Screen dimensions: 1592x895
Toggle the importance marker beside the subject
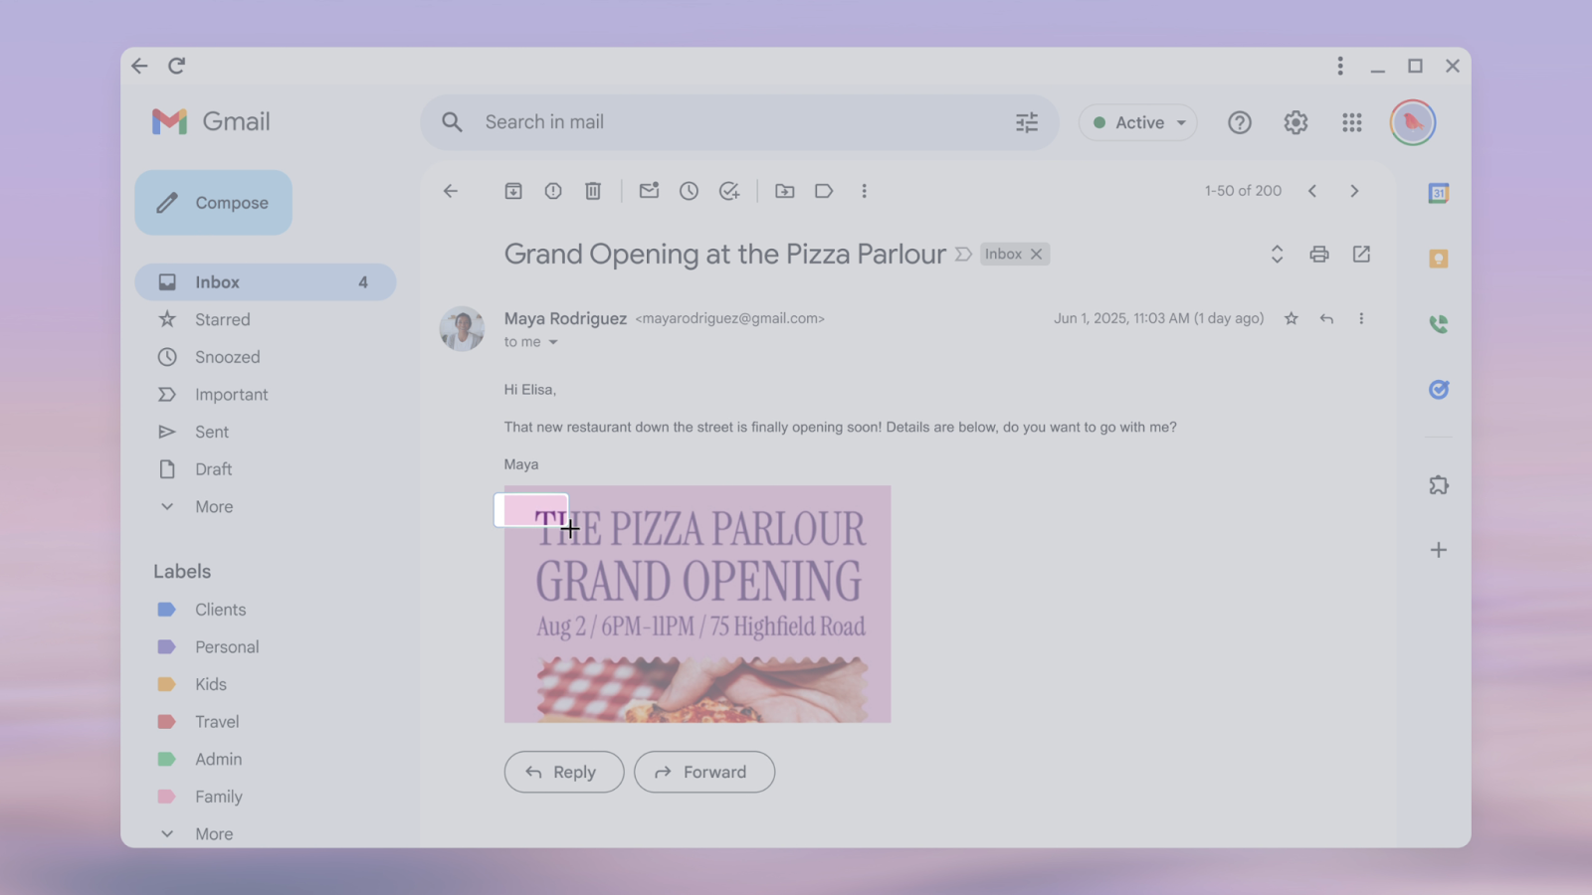(963, 255)
